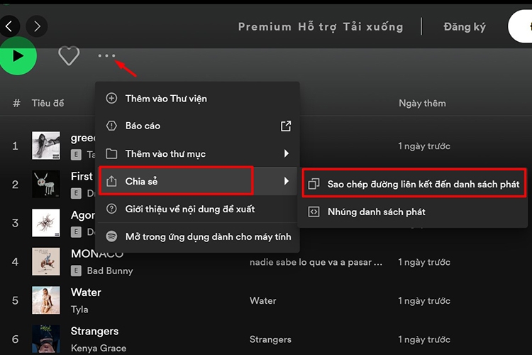Open Thêm vào thư mục menu entry
This screenshot has width=532, height=355.
[197, 153]
